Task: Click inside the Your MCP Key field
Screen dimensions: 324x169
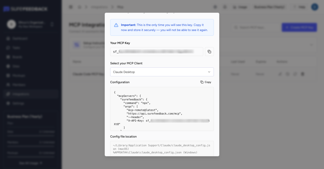Action: pos(157,52)
